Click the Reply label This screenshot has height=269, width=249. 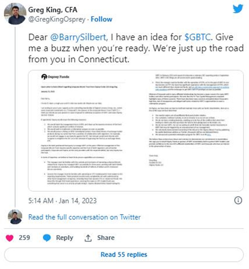65,238
